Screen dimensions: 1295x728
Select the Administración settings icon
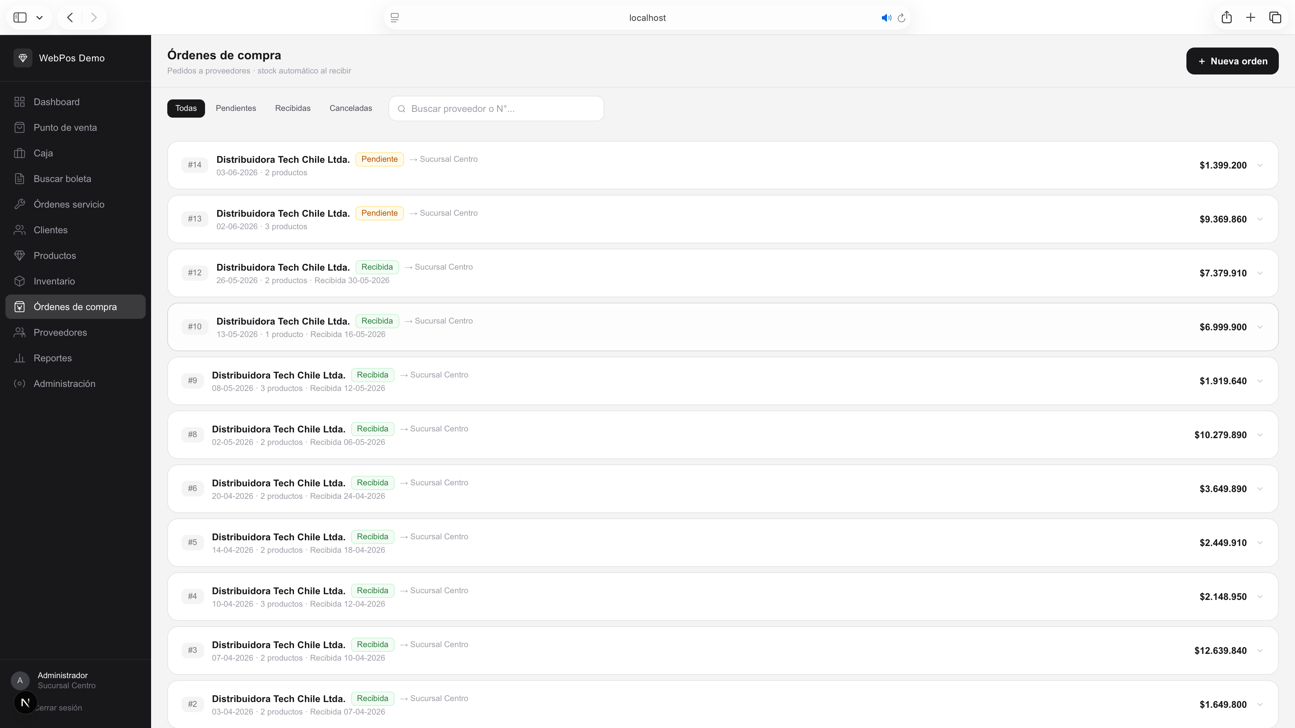pyautogui.click(x=20, y=384)
